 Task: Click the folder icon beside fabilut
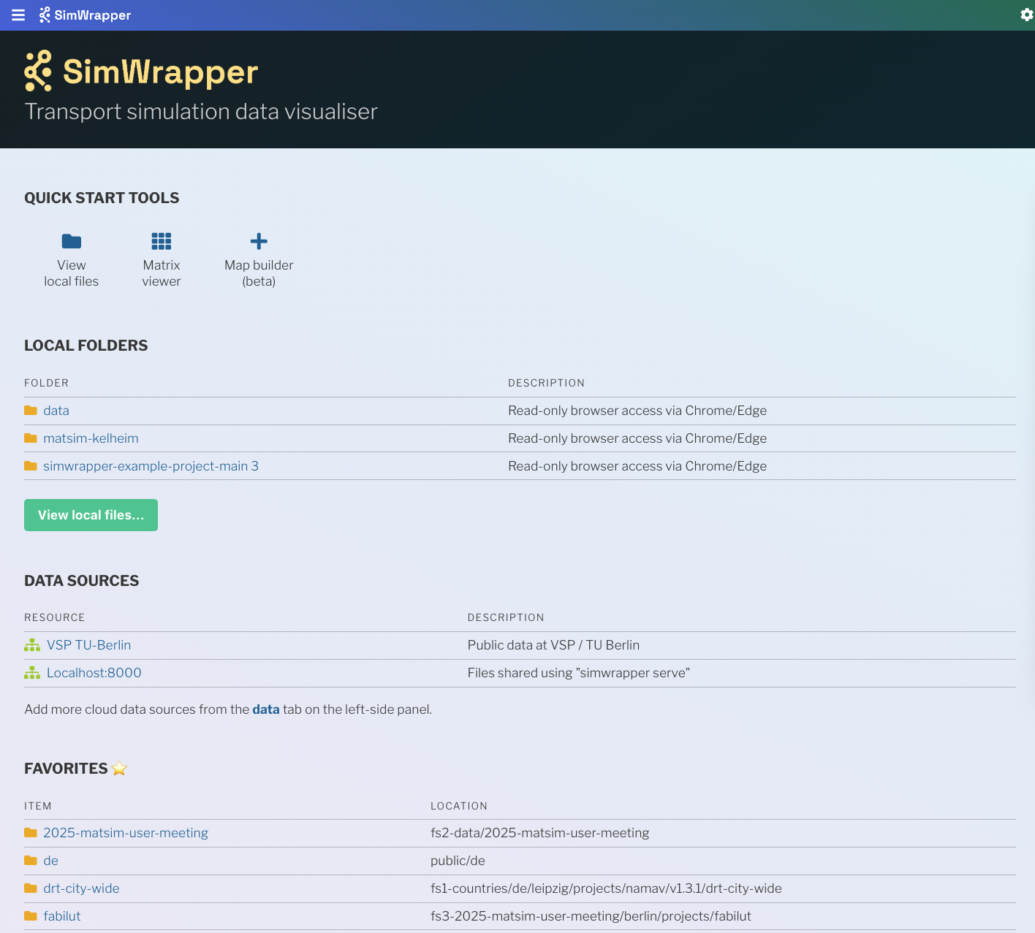pyautogui.click(x=31, y=916)
